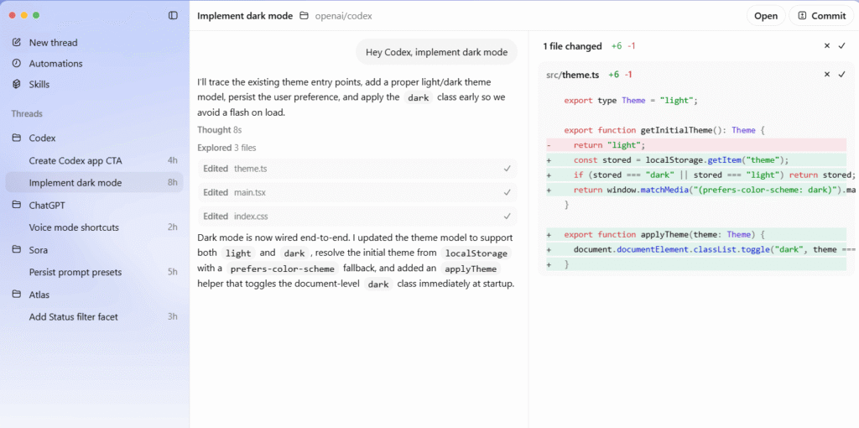Expand the Thought 8s reasoning section
The width and height of the screenshot is (859, 428).
[x=220, y=130]
